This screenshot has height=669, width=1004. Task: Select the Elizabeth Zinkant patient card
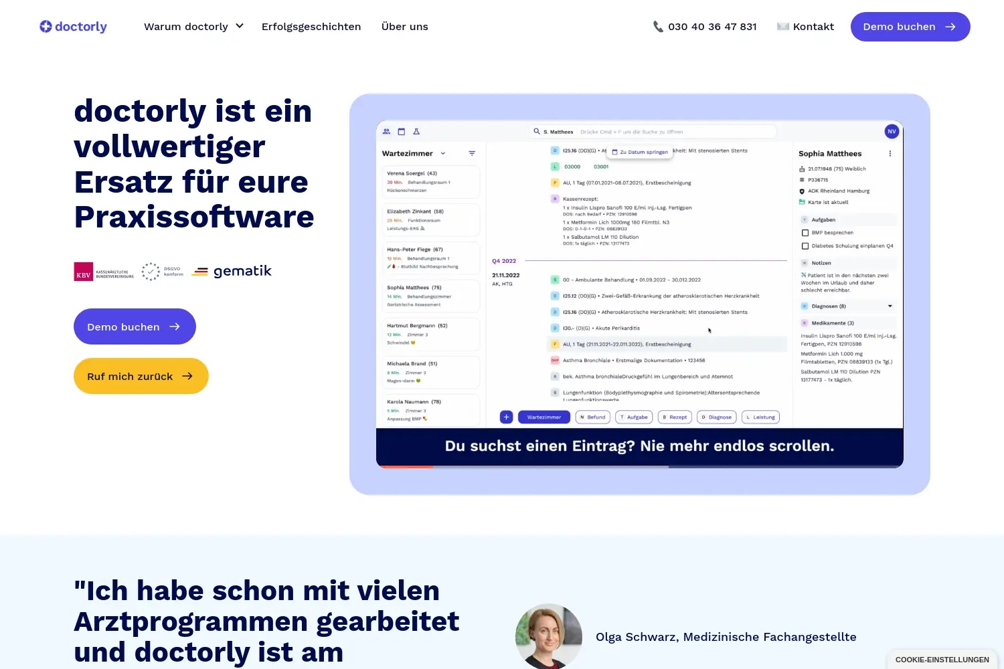click(x=432, y=219)
